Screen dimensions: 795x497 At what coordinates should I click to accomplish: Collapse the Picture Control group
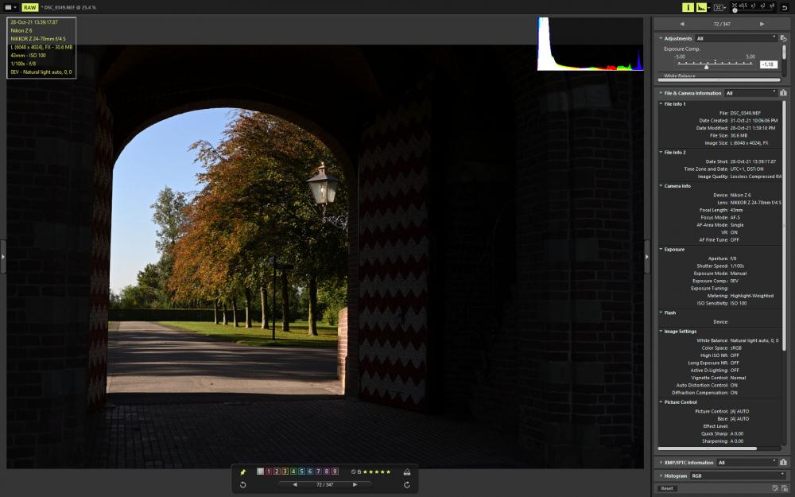661,402
